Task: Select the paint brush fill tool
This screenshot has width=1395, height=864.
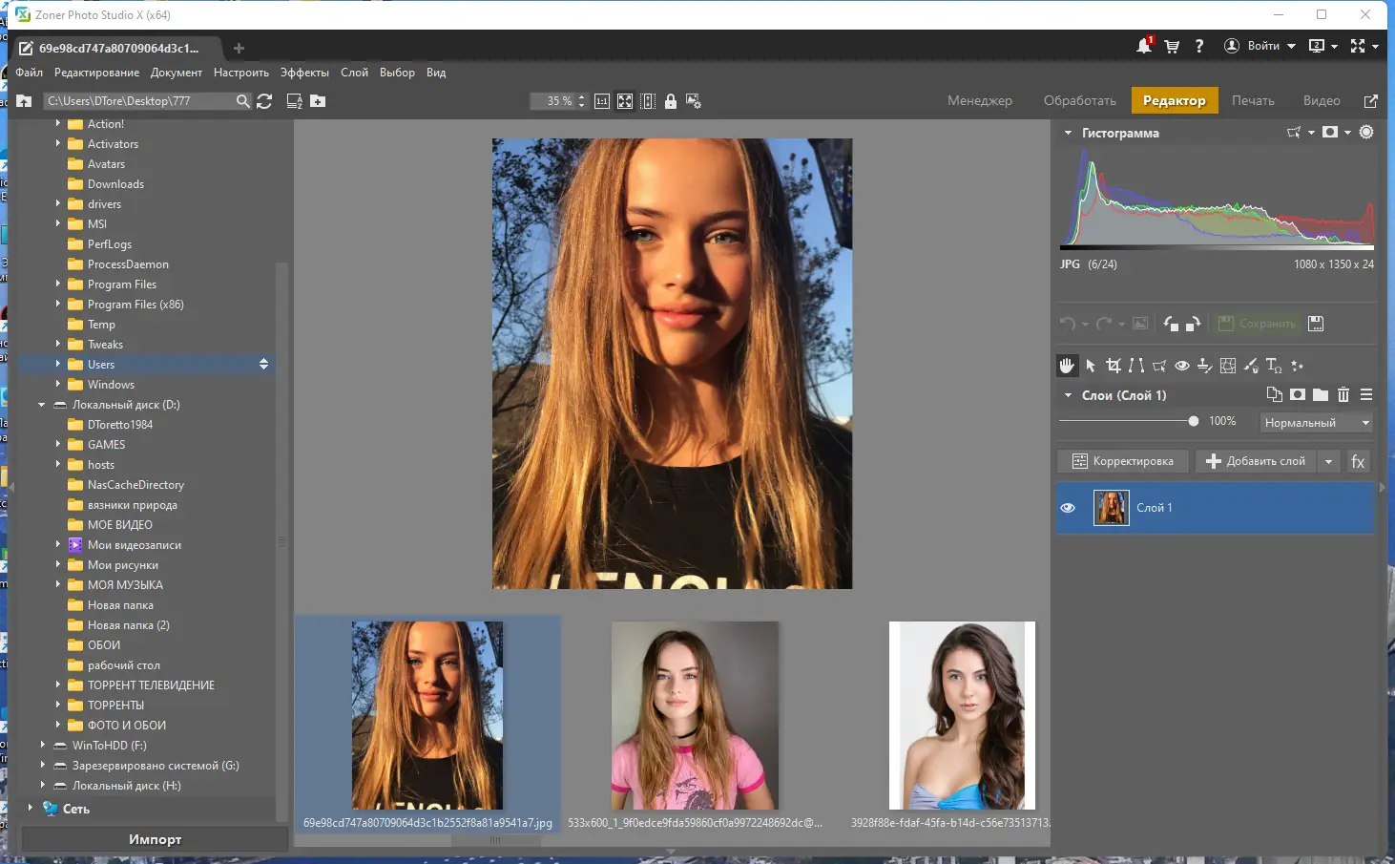Action: (x=1251, y=366)
